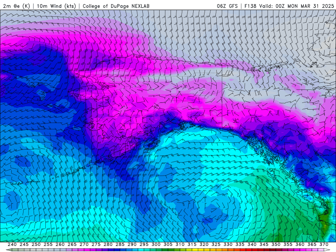This screenshot has height=252, width=336.
Task: Click the 350 legend value
Action: (276, 244)
